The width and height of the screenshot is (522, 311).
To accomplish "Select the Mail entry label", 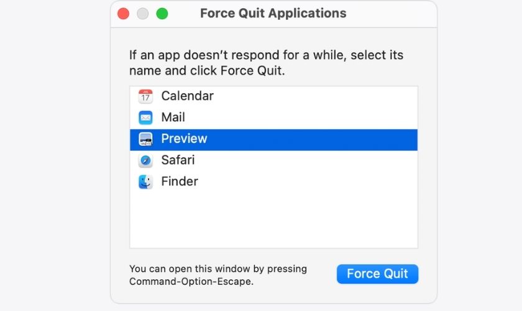I will (x=173, y=117).
